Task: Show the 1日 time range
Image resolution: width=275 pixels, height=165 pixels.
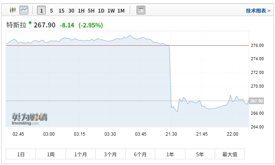Action: point(21,154)
